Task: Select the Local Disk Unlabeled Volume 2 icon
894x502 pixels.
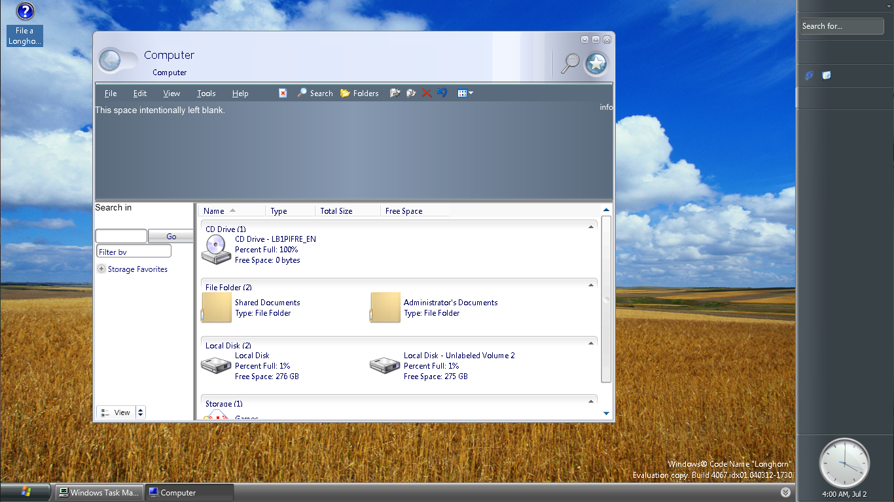Action: tap(385, 365)
